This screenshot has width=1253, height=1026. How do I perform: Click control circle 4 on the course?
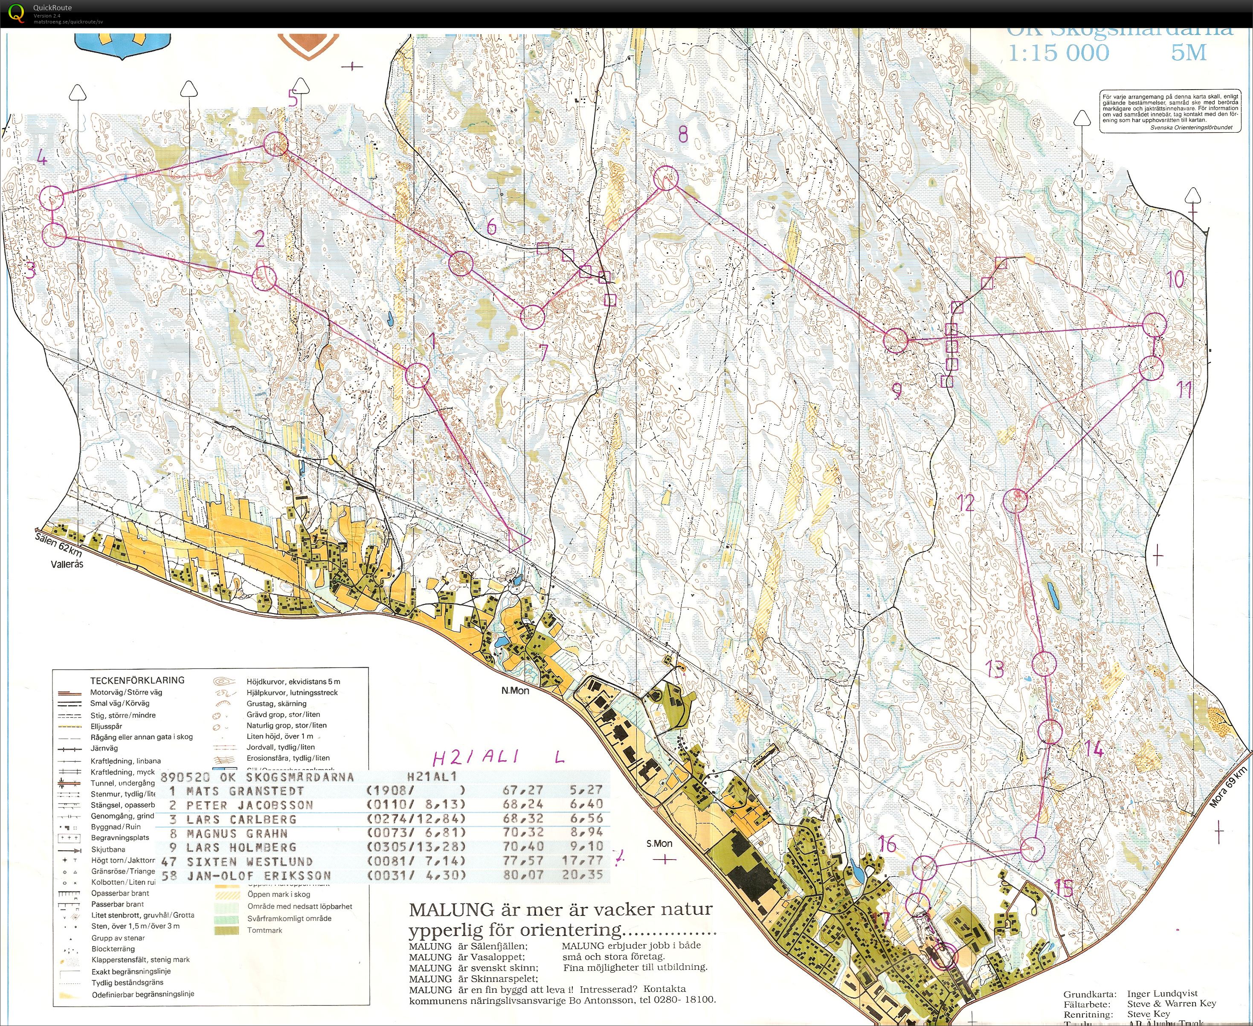(52, 198)
